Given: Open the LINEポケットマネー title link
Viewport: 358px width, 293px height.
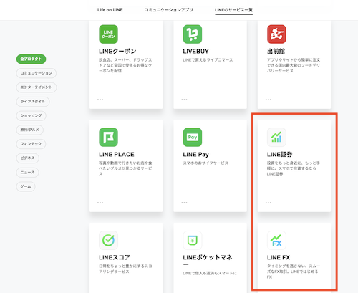Looking at the screenshot, I should tap(208, 260).
